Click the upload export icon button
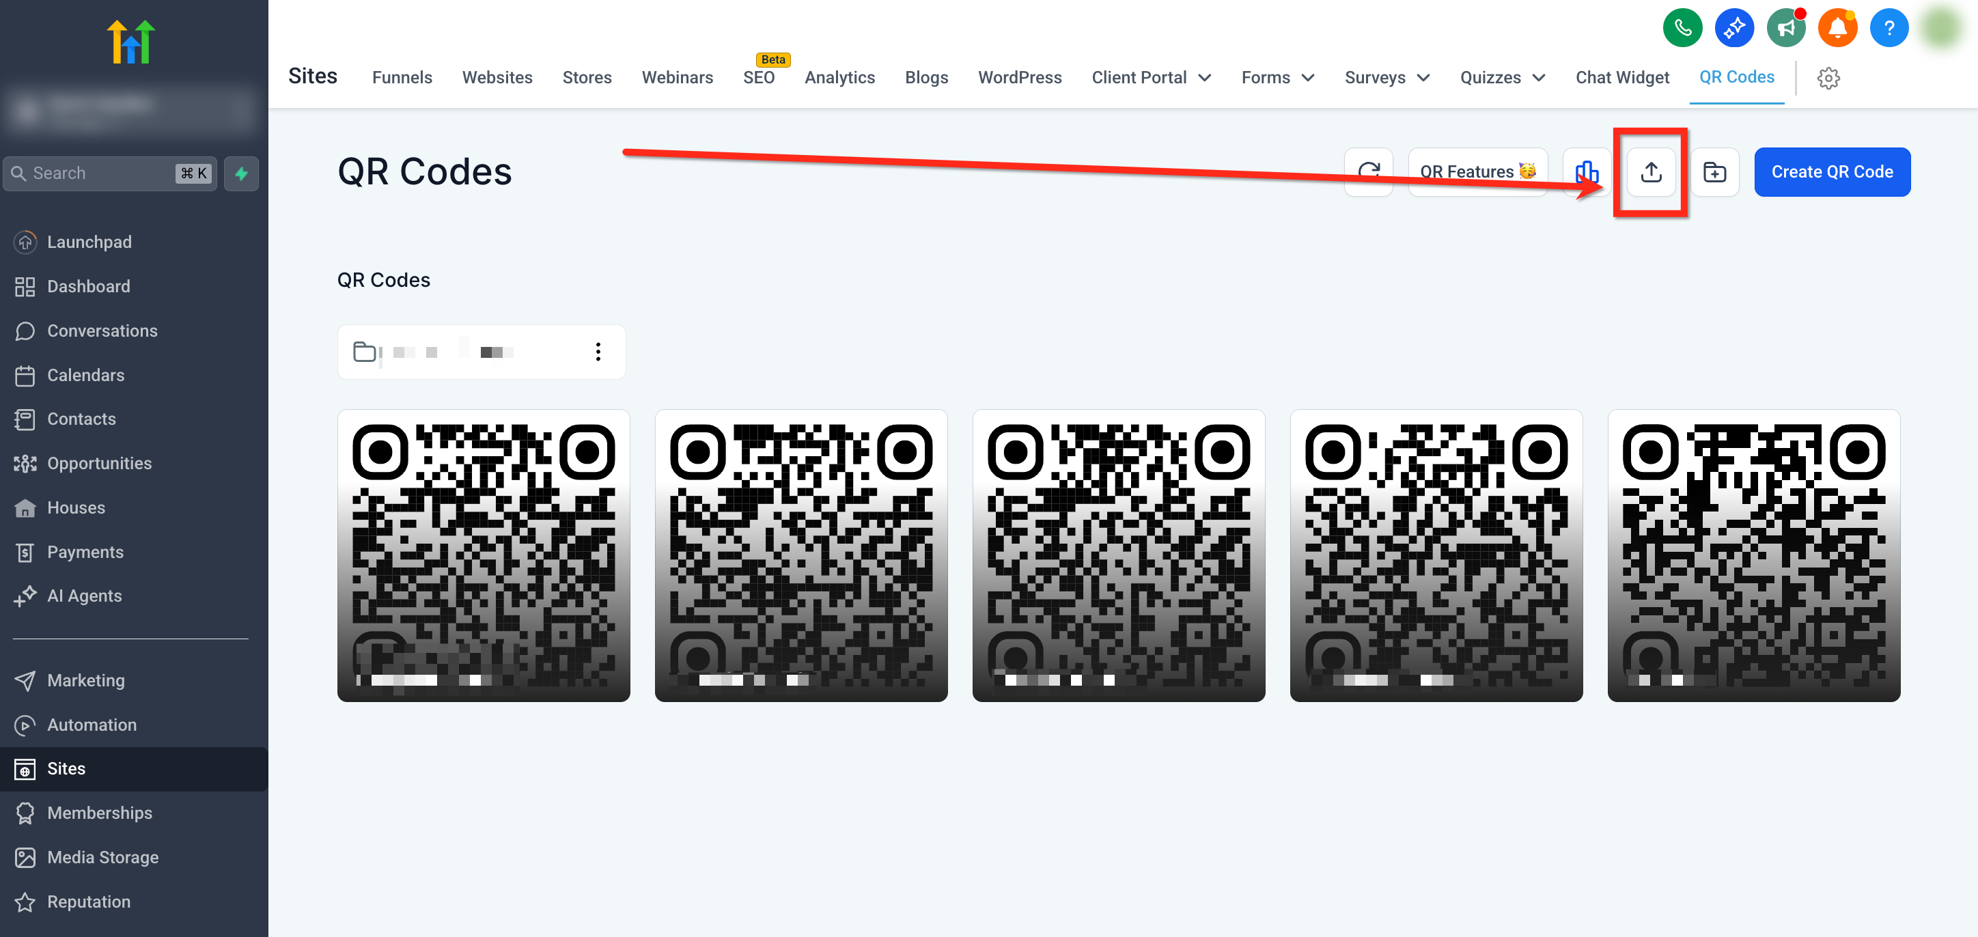 [1651, 172]
